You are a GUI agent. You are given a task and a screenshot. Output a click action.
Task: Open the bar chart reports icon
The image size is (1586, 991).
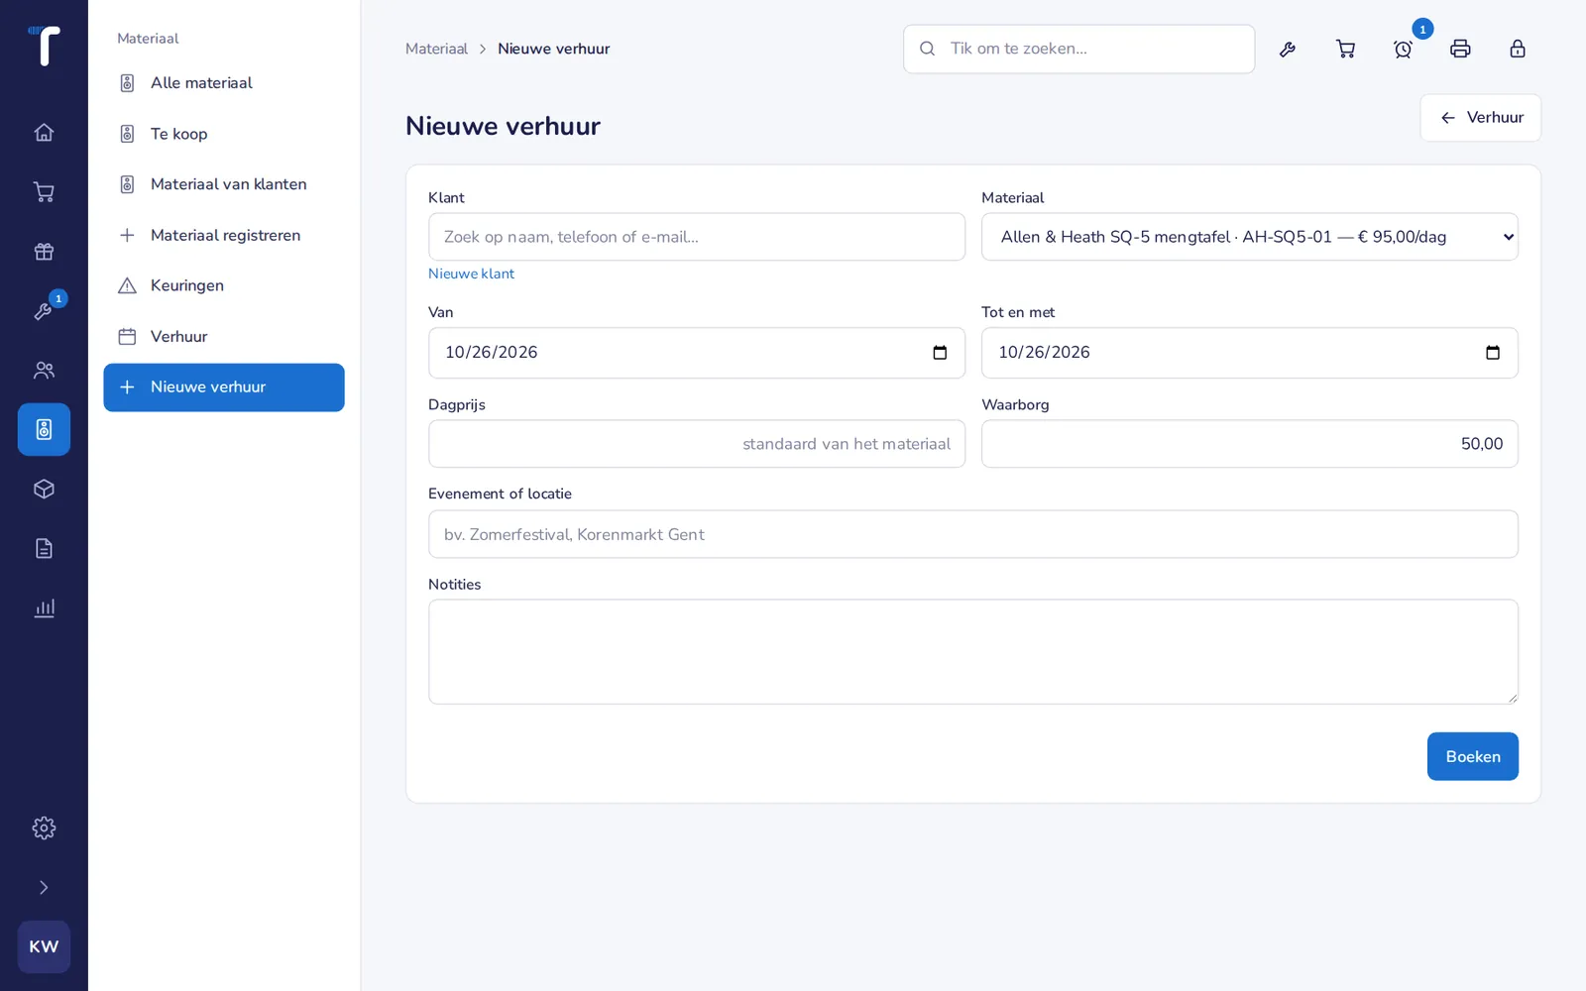(44, 607)
